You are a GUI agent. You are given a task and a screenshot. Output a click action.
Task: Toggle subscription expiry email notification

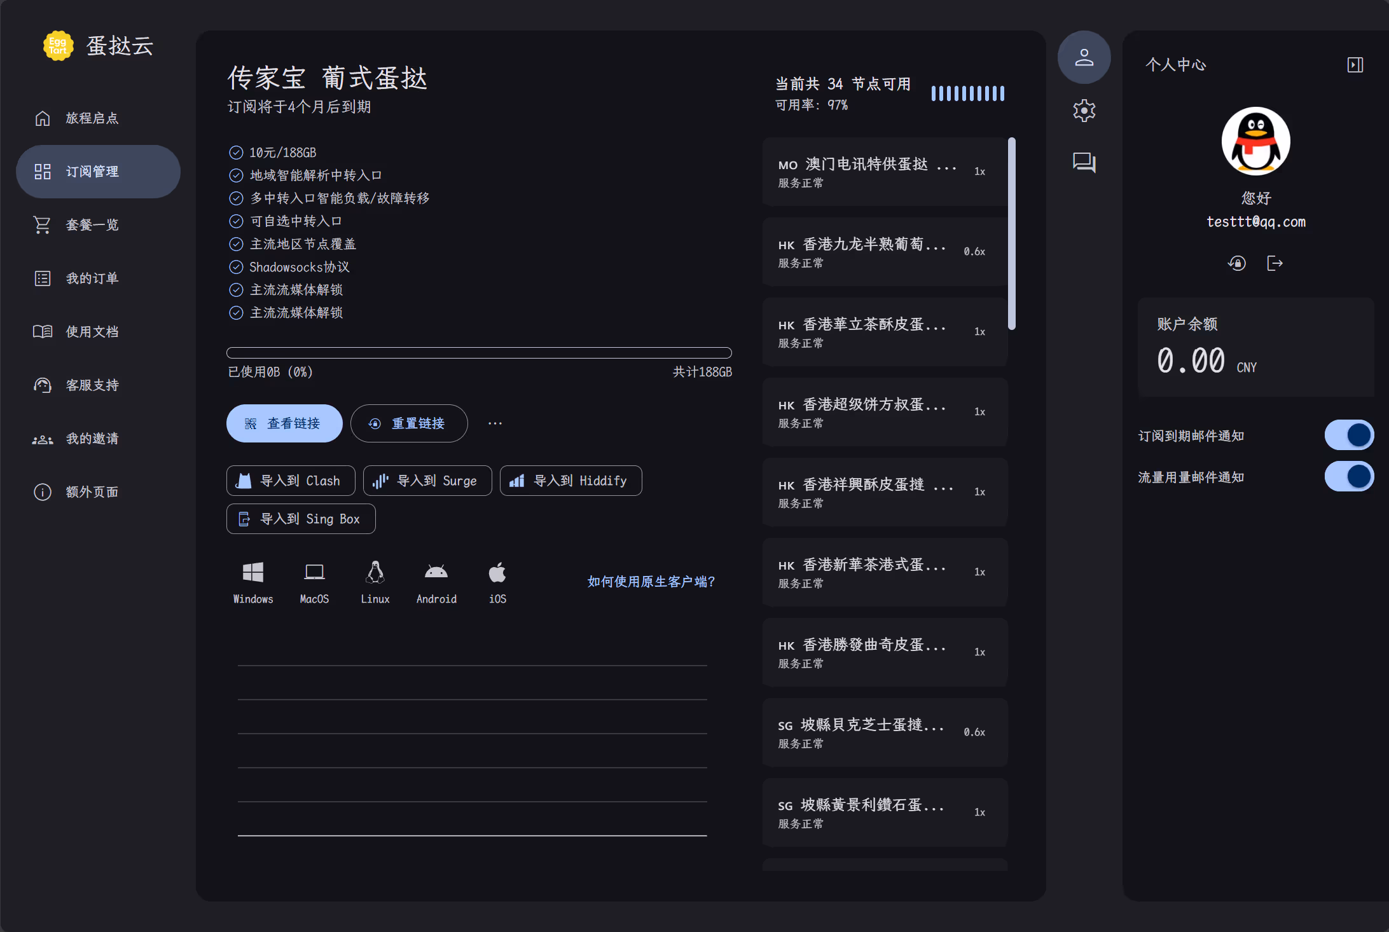coord(1349,435)
